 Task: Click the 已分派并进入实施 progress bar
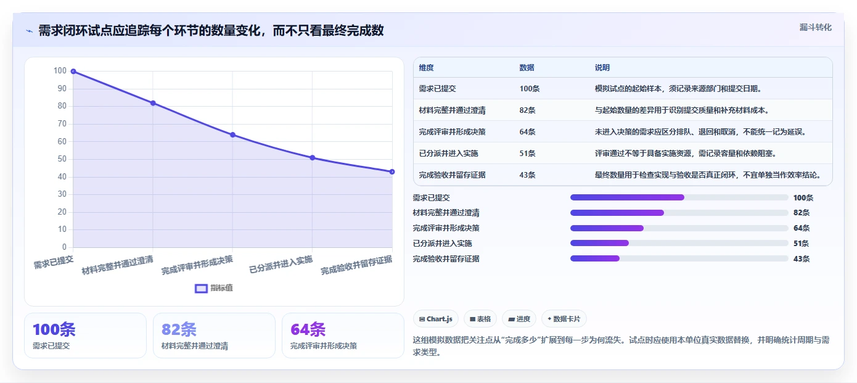[x=679, y=243]
